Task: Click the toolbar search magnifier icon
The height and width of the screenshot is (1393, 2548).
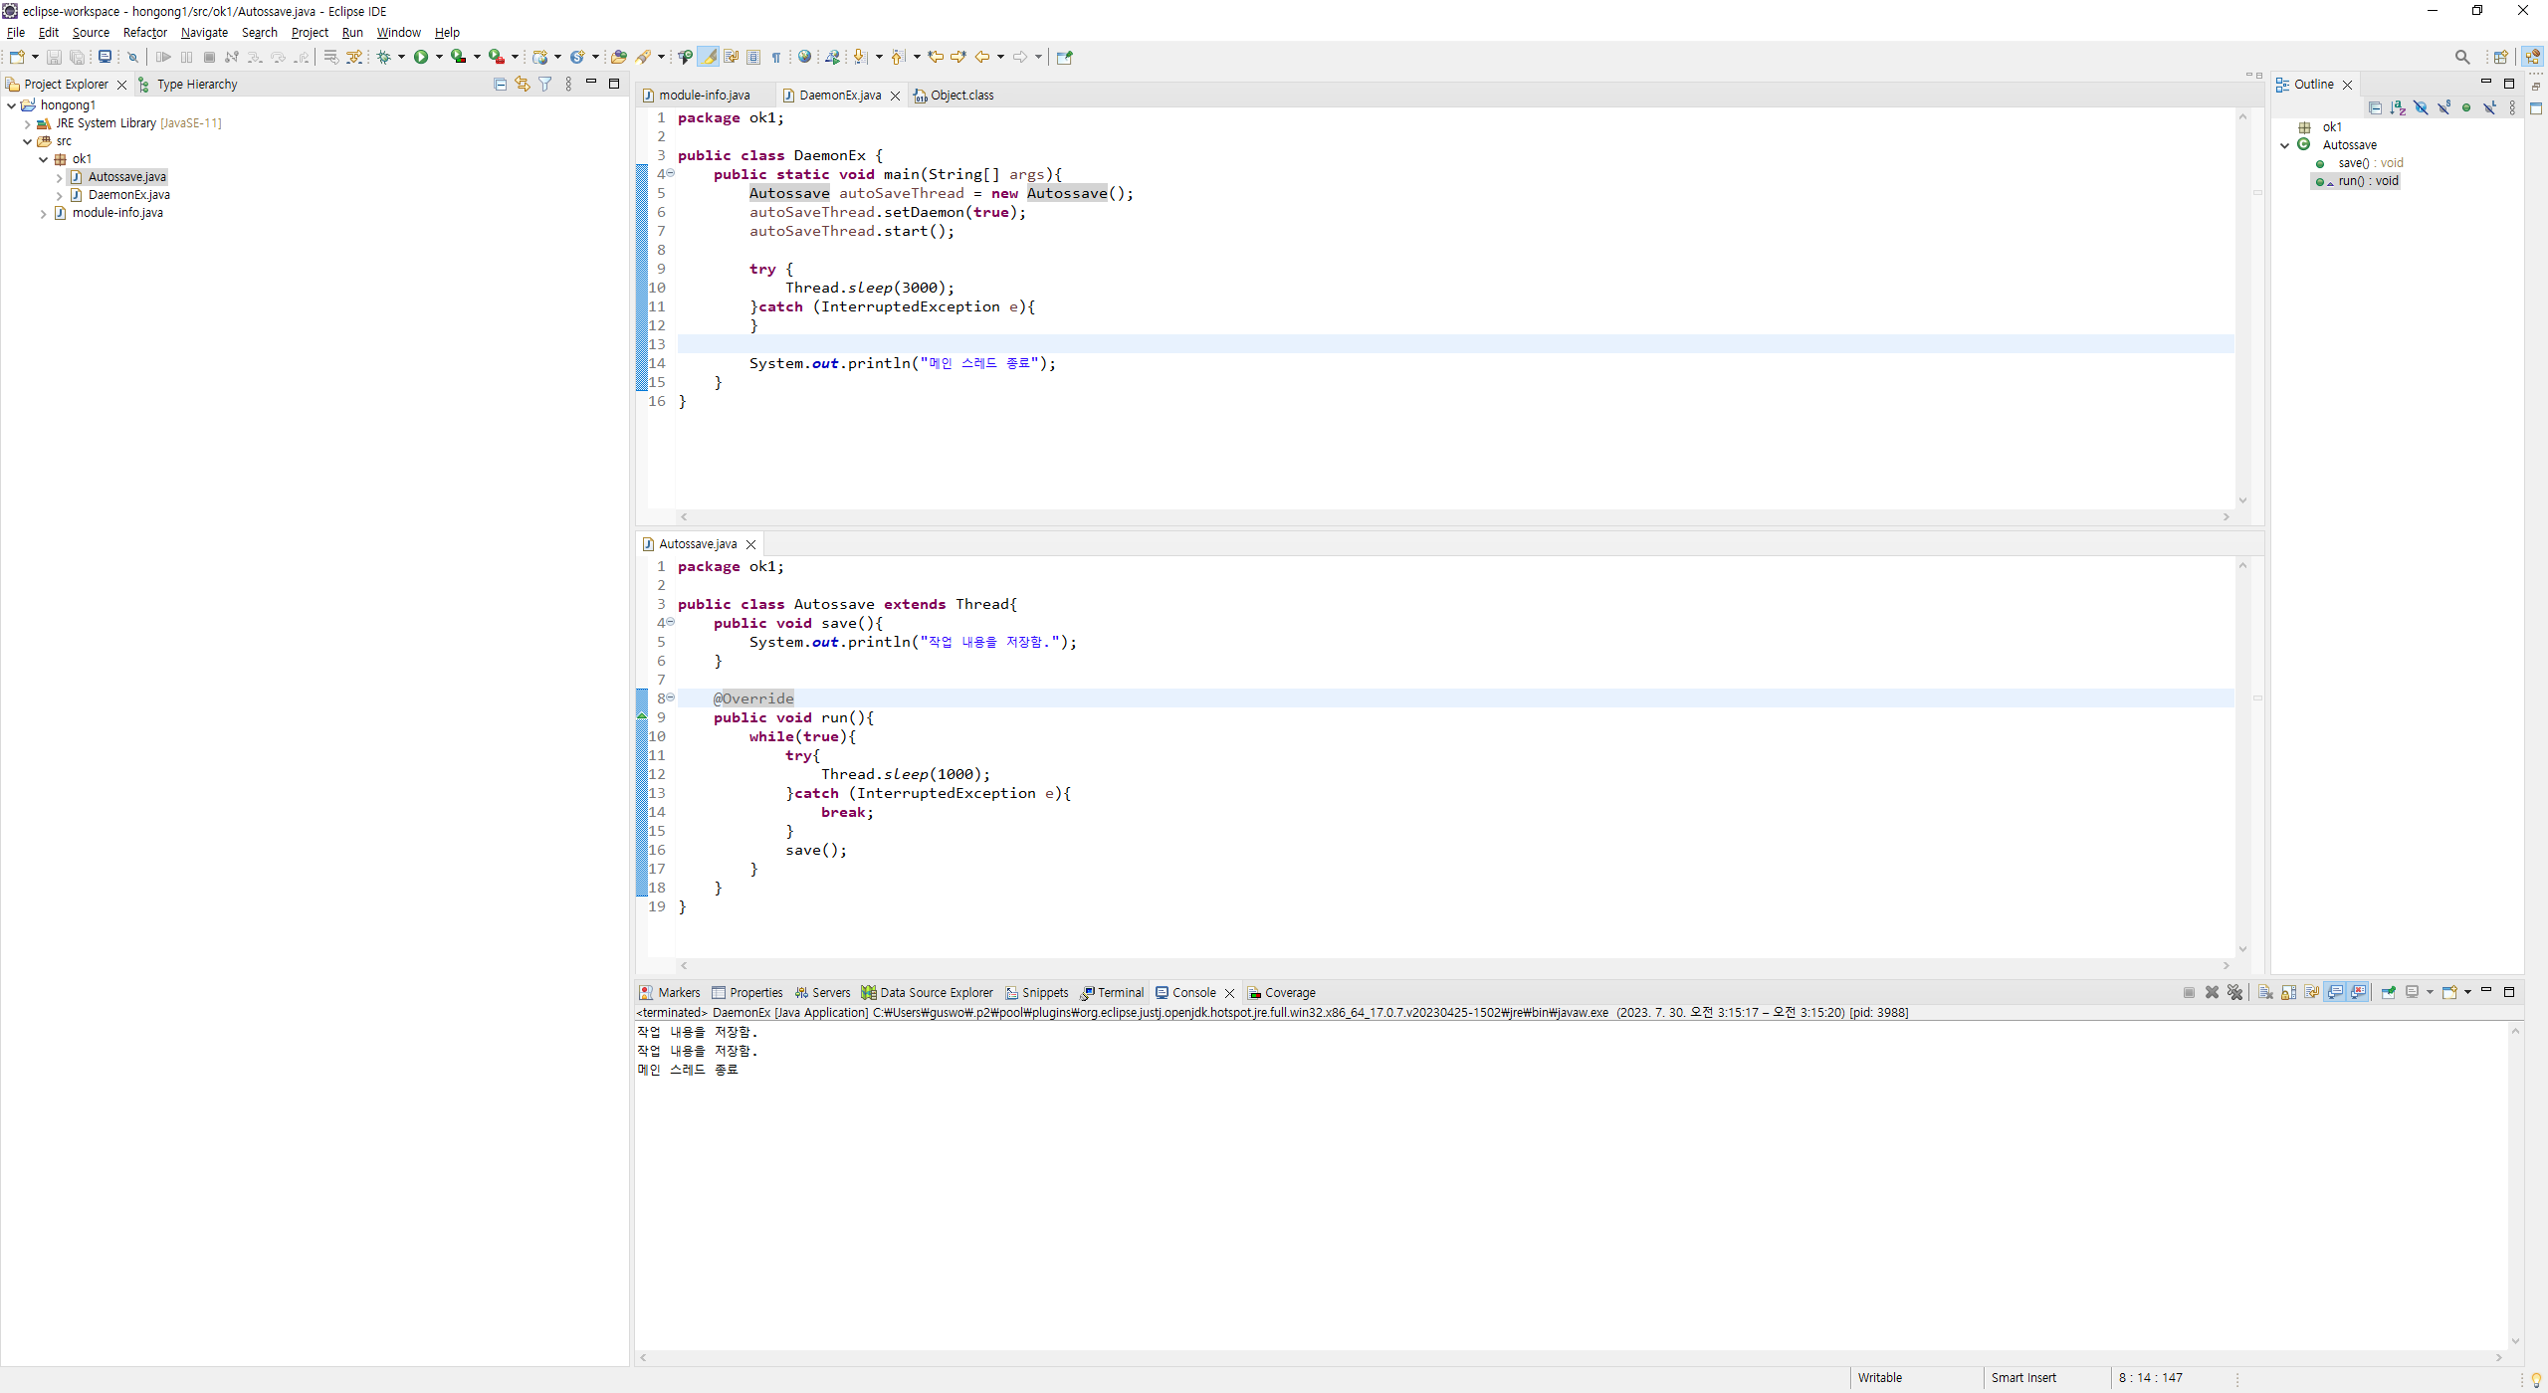Action: (2461, 57)
